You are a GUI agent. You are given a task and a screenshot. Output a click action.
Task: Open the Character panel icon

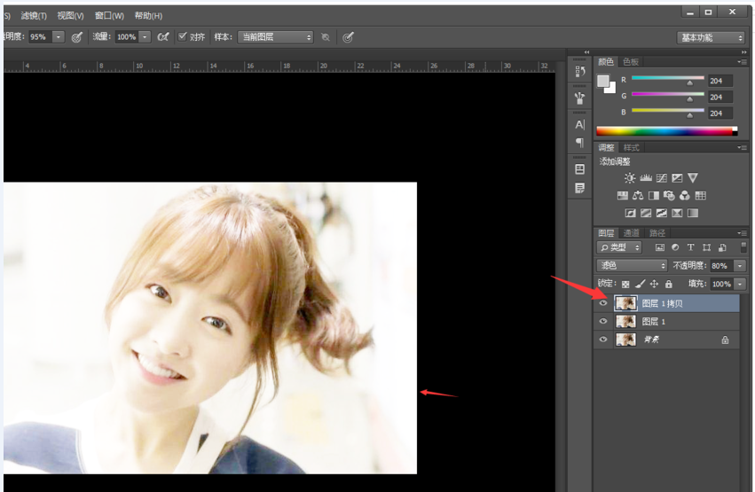tap(579, 125)
